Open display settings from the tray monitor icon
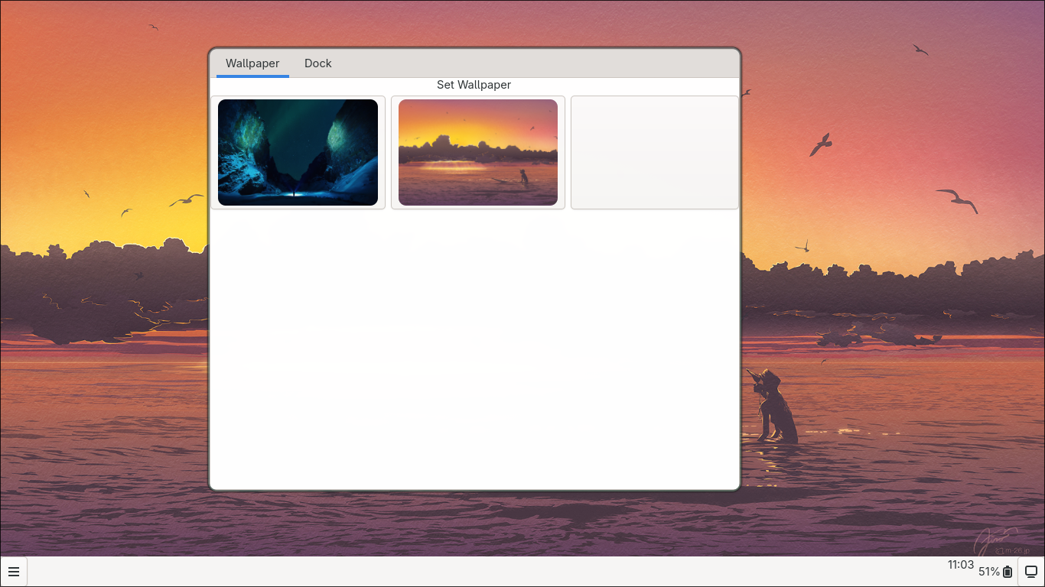Screen dimensions: 1045x587 1030,572
